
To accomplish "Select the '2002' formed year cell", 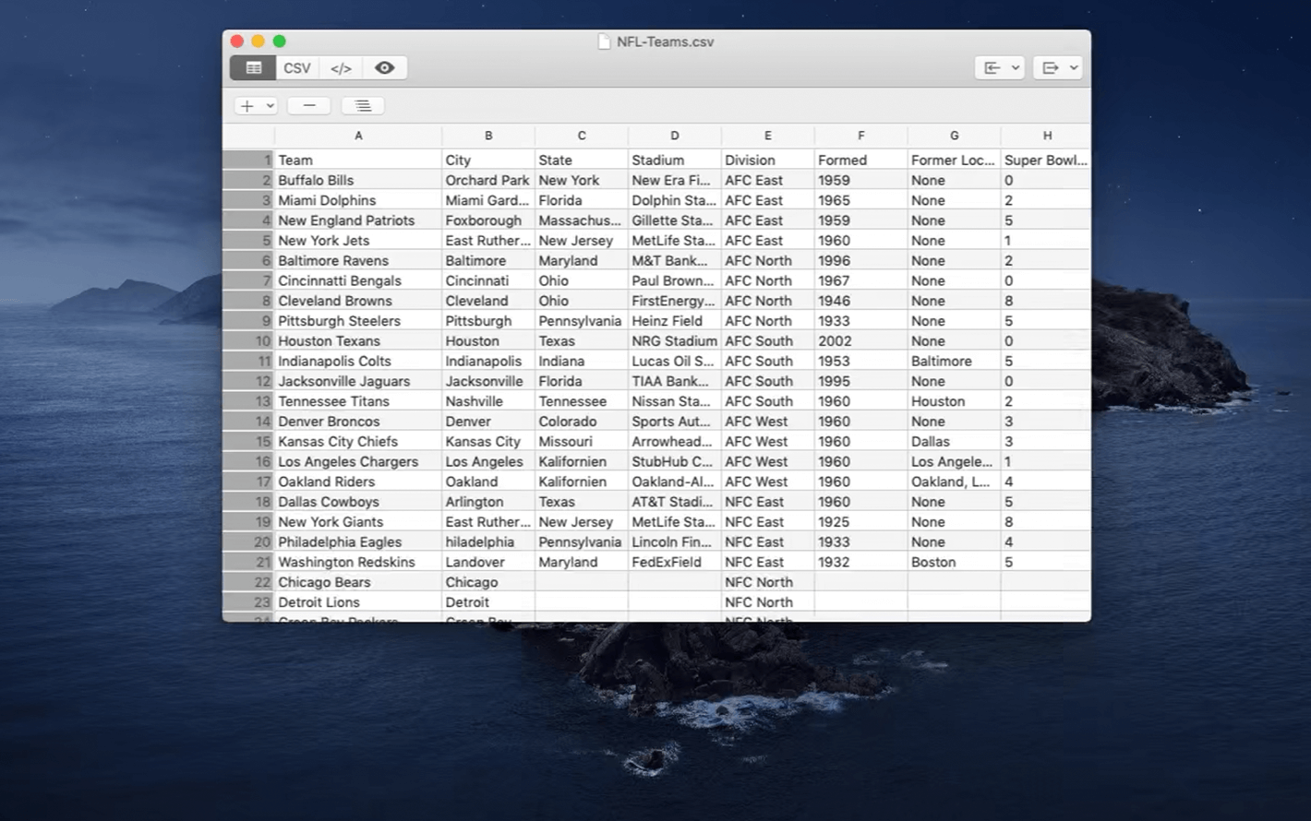I will [x=861, y=340].
